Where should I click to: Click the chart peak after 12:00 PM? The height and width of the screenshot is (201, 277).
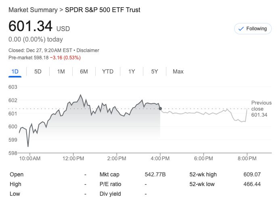click(x=81, y=95)
